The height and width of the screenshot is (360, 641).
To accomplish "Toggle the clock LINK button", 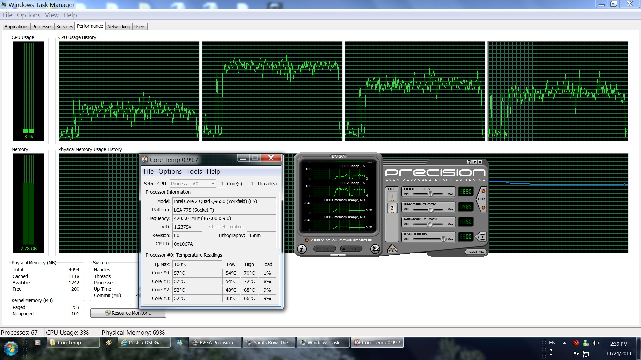I will pyautogui.click(x=481, y=199).
